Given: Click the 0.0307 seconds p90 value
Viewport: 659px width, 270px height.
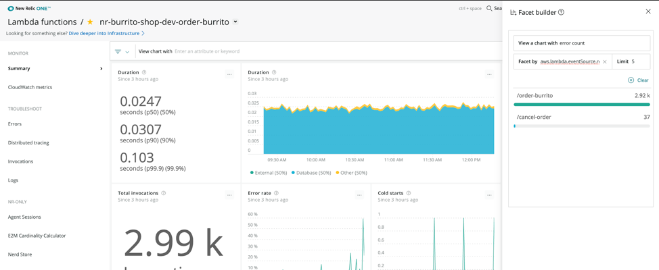Looking at the screenshot, I should pyautogui.click(x=141, y=129).
